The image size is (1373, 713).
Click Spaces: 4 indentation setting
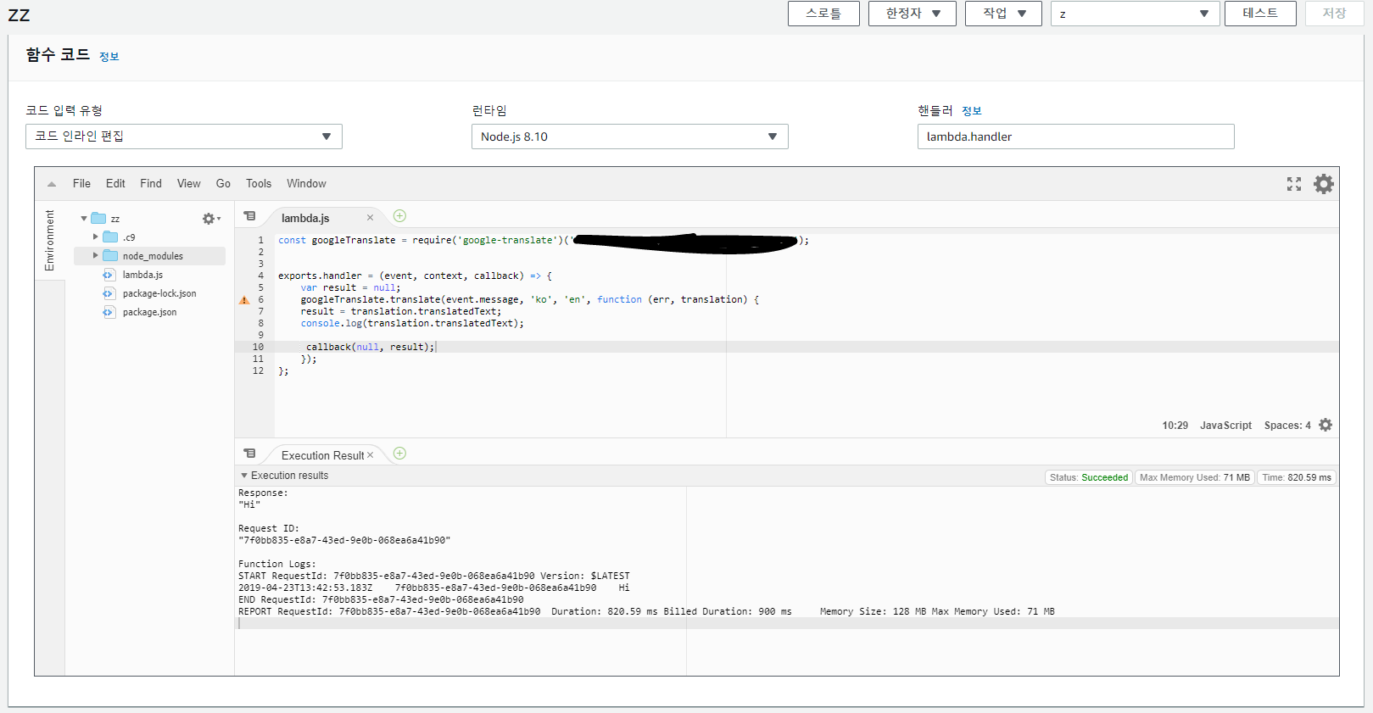click(x=1287, y=426)
